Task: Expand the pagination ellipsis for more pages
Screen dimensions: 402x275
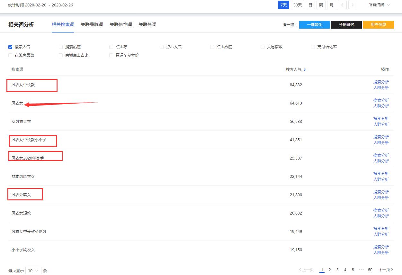Action: 362,270
